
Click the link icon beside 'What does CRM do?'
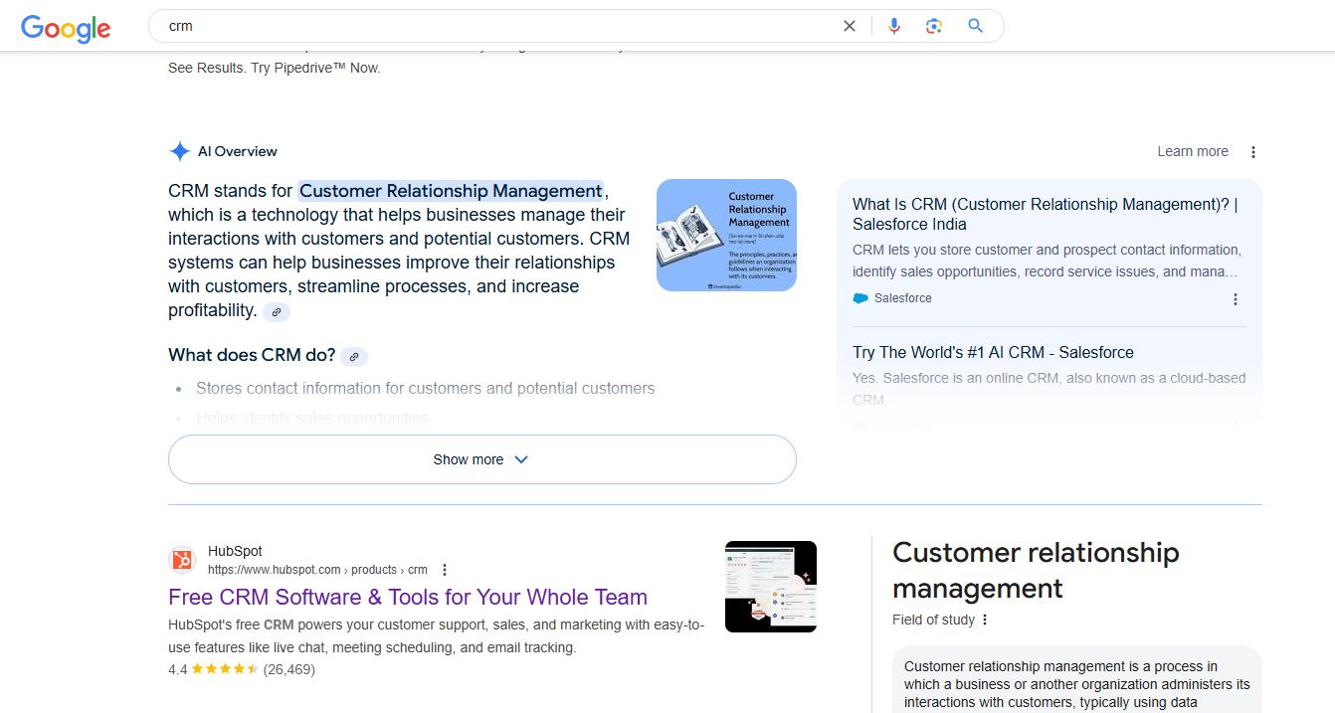pos(354,355)
